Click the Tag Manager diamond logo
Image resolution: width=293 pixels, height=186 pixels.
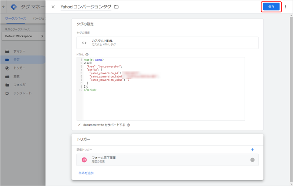click(x=14, y=7)
